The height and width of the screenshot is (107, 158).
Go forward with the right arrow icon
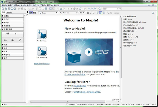click(64, 9)
